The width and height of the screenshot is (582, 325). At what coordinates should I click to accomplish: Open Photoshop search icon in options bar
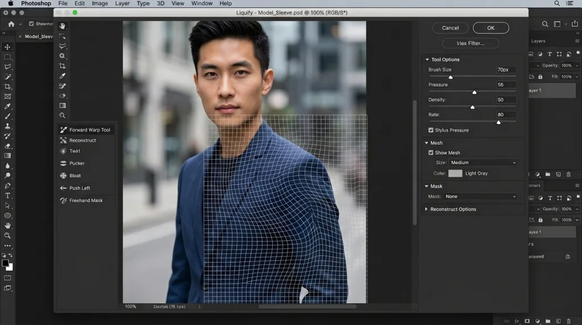click(x=545, y=24)
